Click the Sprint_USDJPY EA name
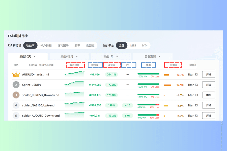The width and height of the screenshot is (227, 151). pyautogui.click(x=32, y=85)
